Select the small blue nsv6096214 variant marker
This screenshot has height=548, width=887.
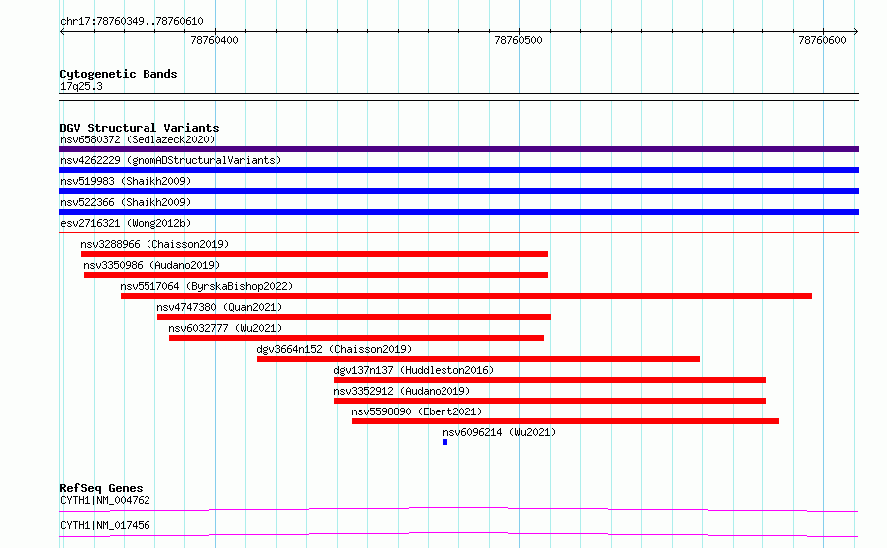coord(445,442)
